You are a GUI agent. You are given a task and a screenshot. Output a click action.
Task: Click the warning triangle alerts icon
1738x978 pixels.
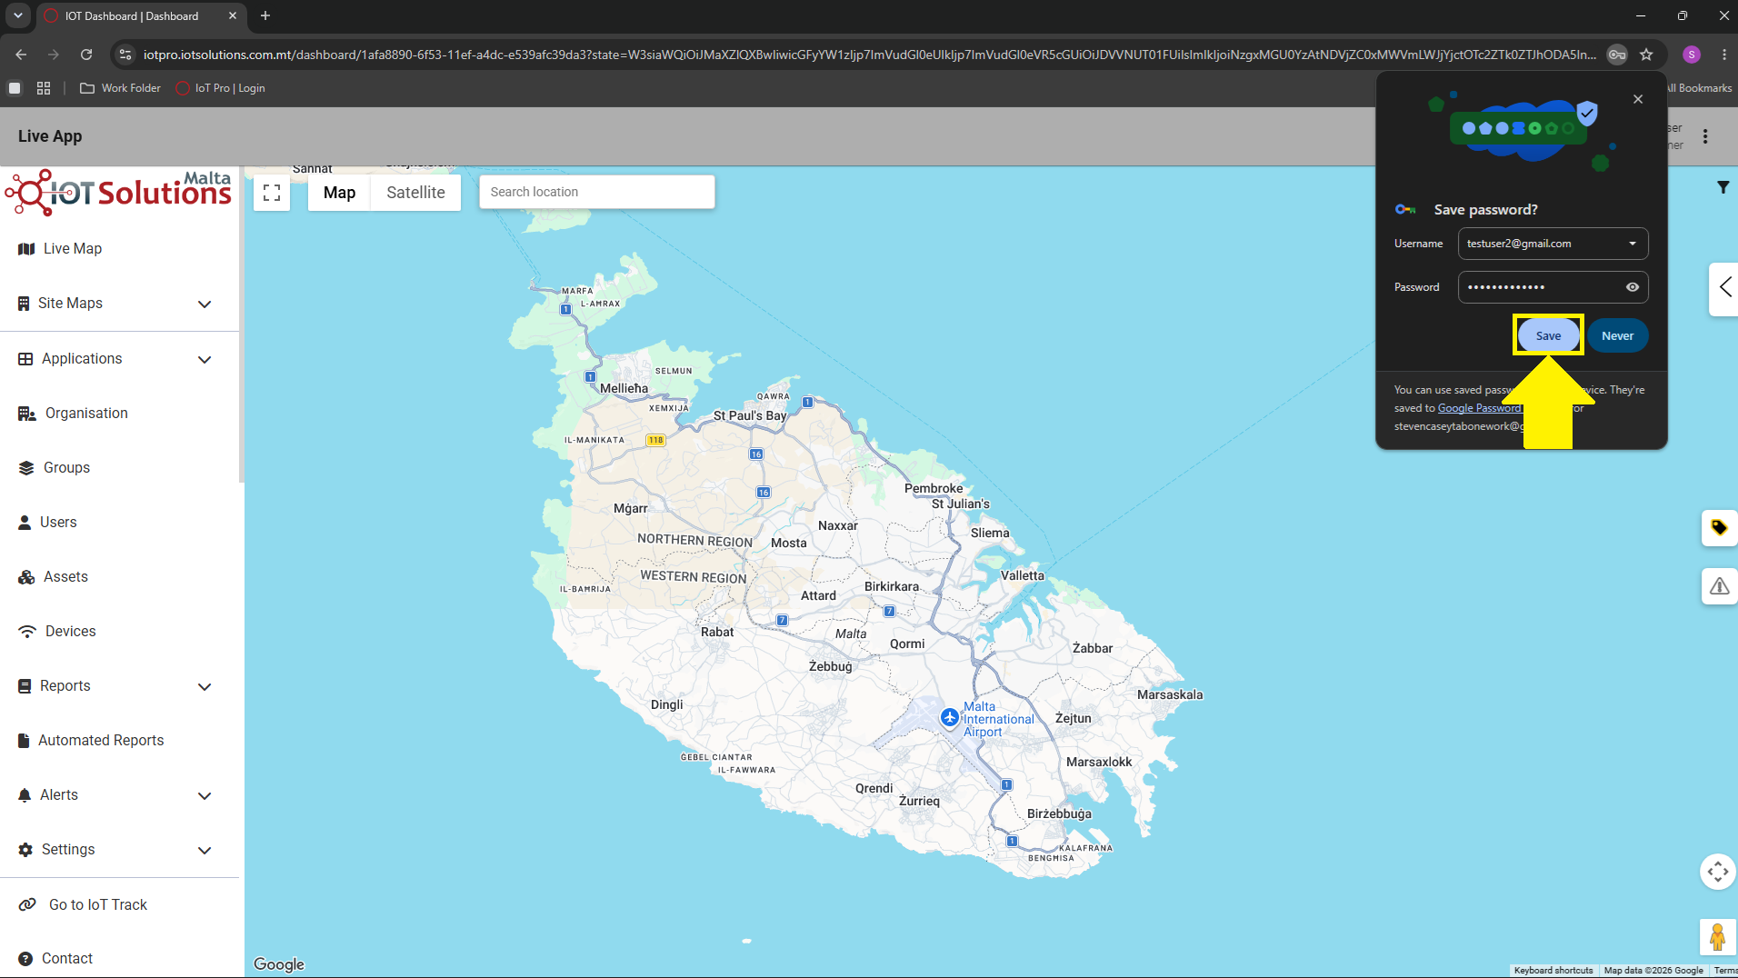(x=1719, y=586)
